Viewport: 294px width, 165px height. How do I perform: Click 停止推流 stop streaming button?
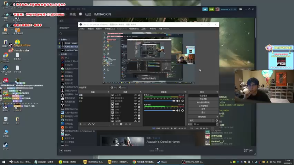point(203,96)
